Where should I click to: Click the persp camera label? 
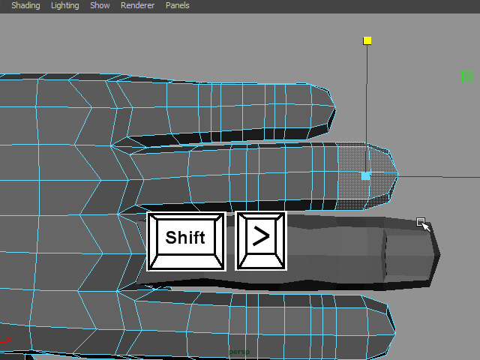coord(239,352)
